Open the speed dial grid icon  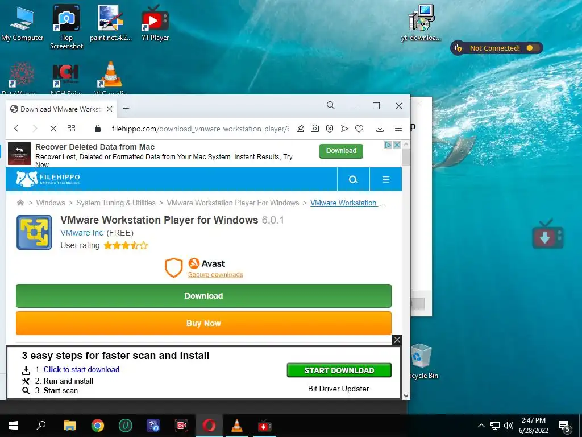[x=71, y=129]
